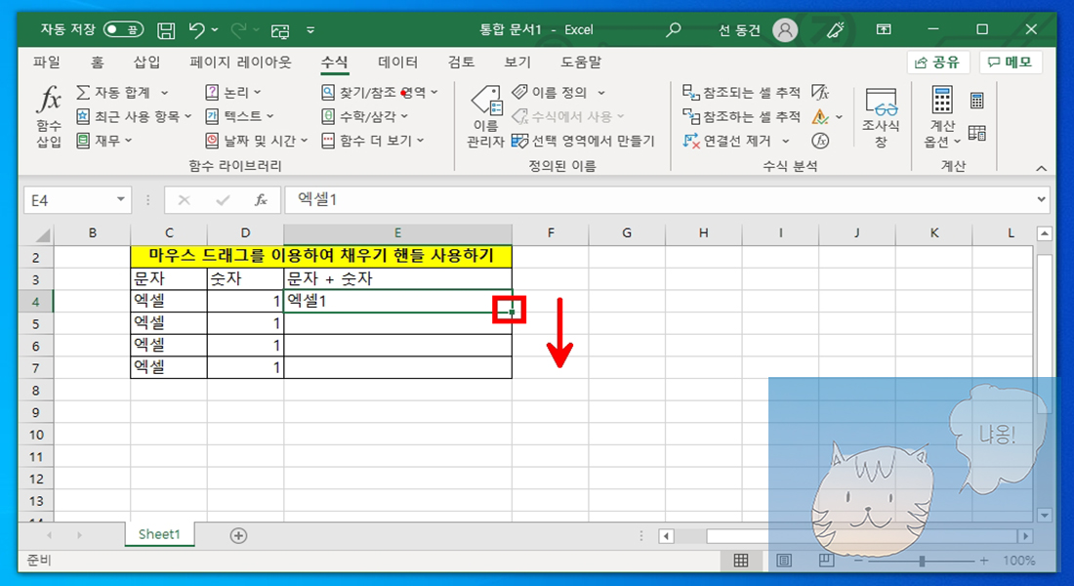Expand the formula bar chevron
The image size is (1074, 586).
1041,199
